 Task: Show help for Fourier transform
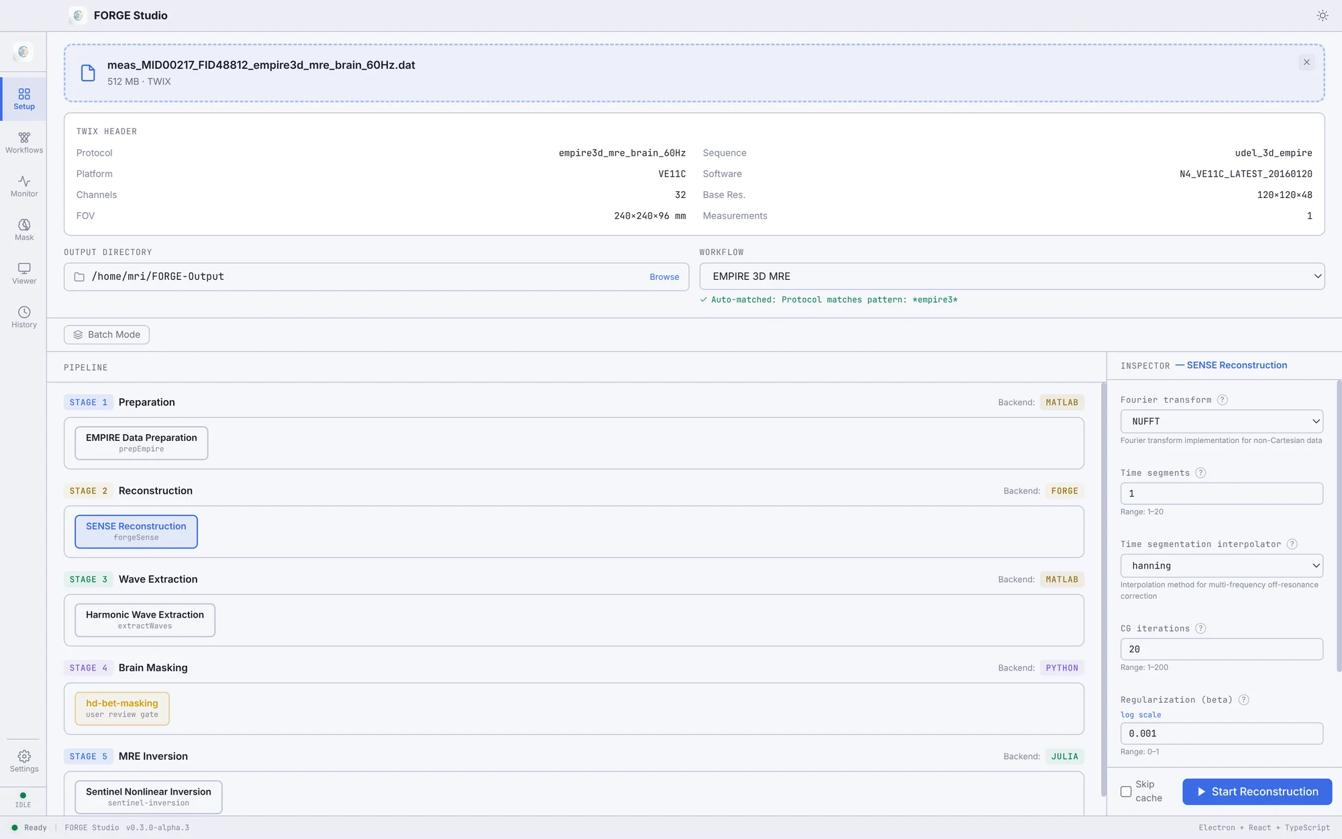coord(1223,400)
